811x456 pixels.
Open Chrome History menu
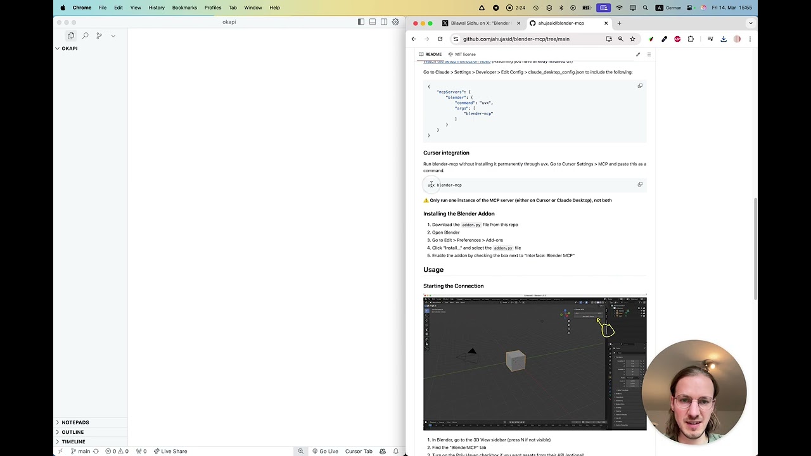(x=156, y=8)
